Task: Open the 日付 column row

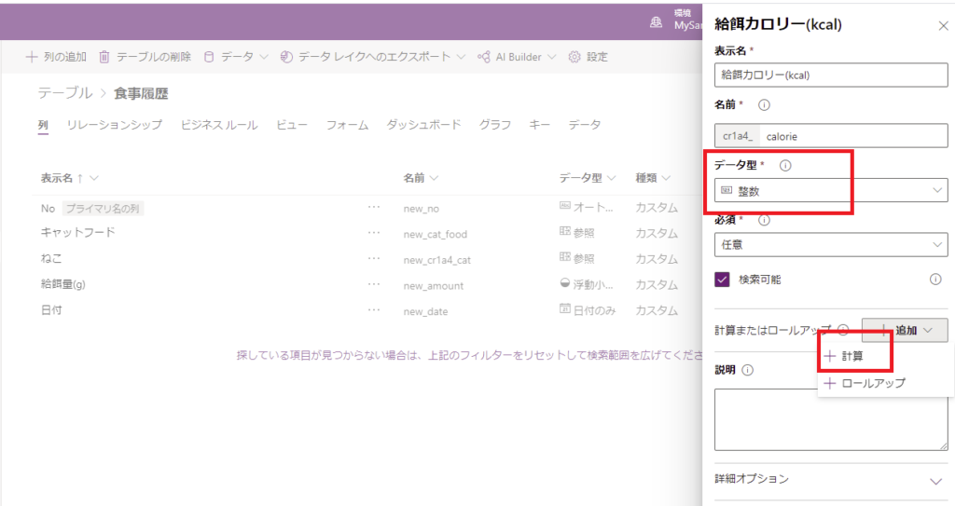Action: point(51,310)
